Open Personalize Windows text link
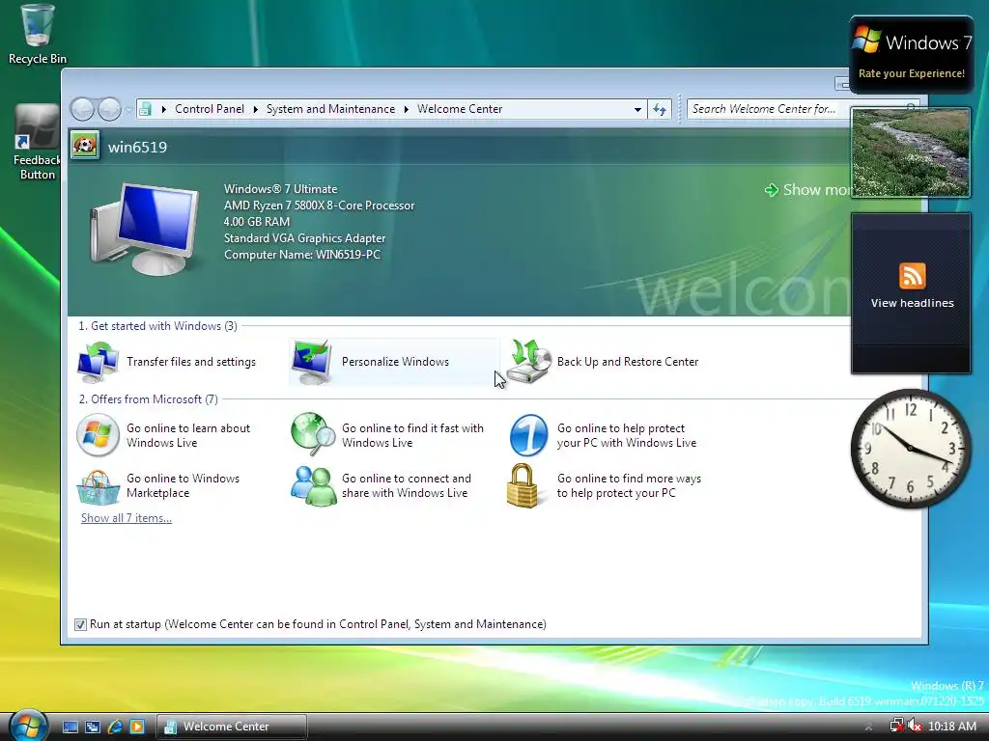This screenshot has width=989, height=741. 395,362
